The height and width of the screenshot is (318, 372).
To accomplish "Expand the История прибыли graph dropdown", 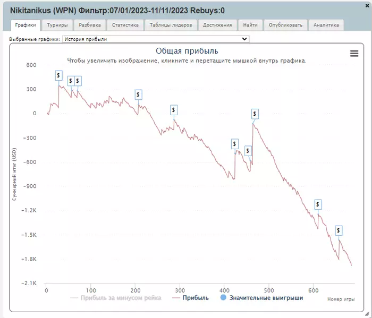I will coord(156,39).
